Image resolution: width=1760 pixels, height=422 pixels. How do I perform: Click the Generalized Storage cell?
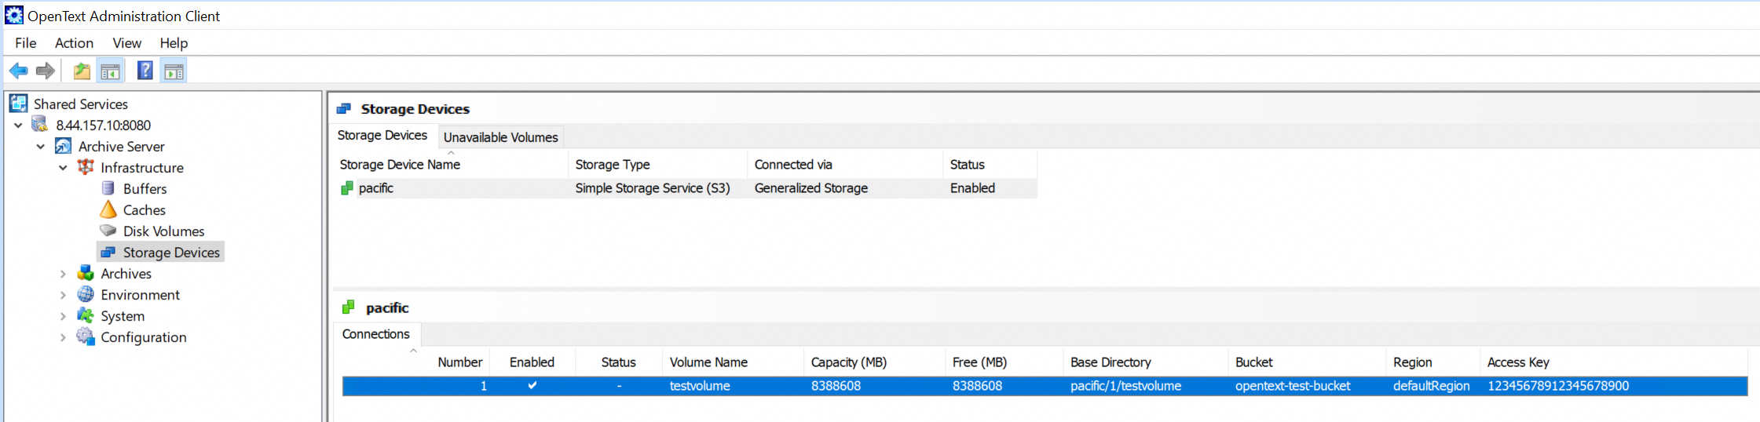[811, 188]
